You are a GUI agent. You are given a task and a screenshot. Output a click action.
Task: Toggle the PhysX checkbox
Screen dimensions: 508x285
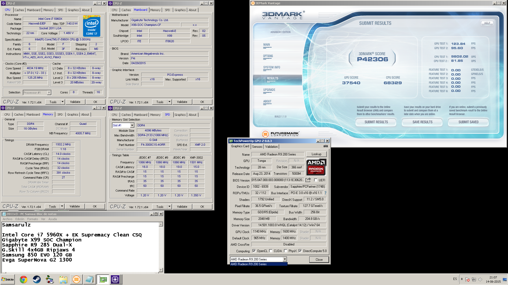(x=285, y=251)
